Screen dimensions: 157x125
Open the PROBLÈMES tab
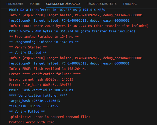[x=15, y=4]
